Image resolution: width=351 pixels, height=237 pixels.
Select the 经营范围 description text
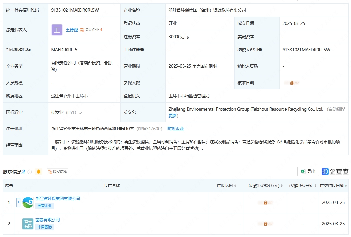pyautogui.click(x=196, y=145)
